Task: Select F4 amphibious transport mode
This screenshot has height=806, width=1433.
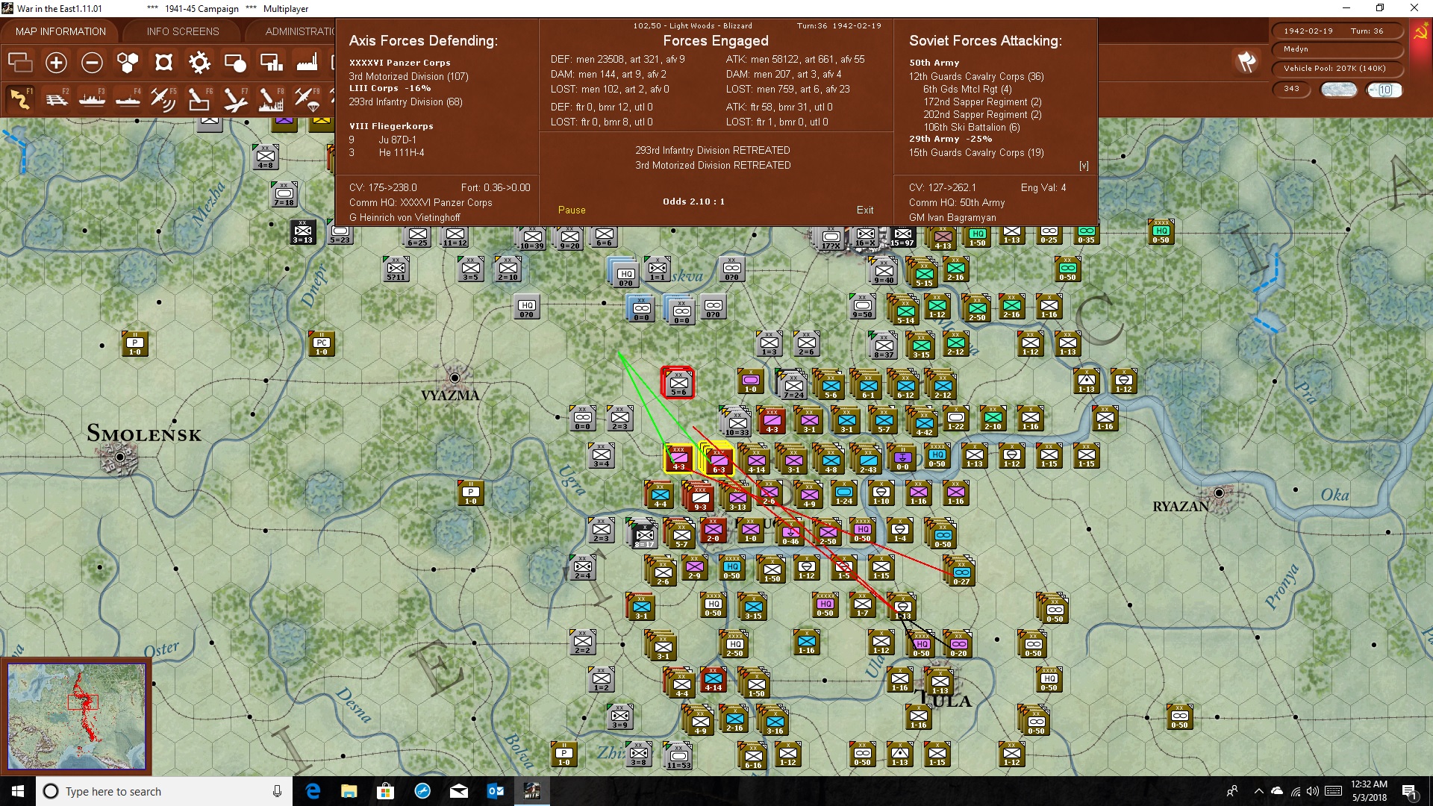Action: pyautogui.click(x=128, y=99)
